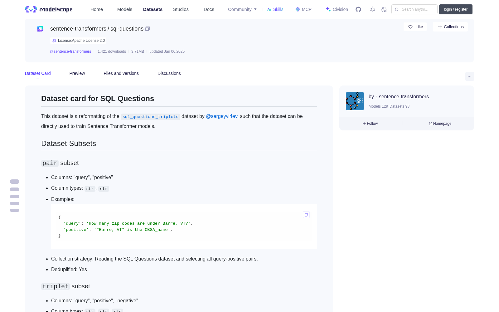Copy the pair example code block

[x=306, y=215]
